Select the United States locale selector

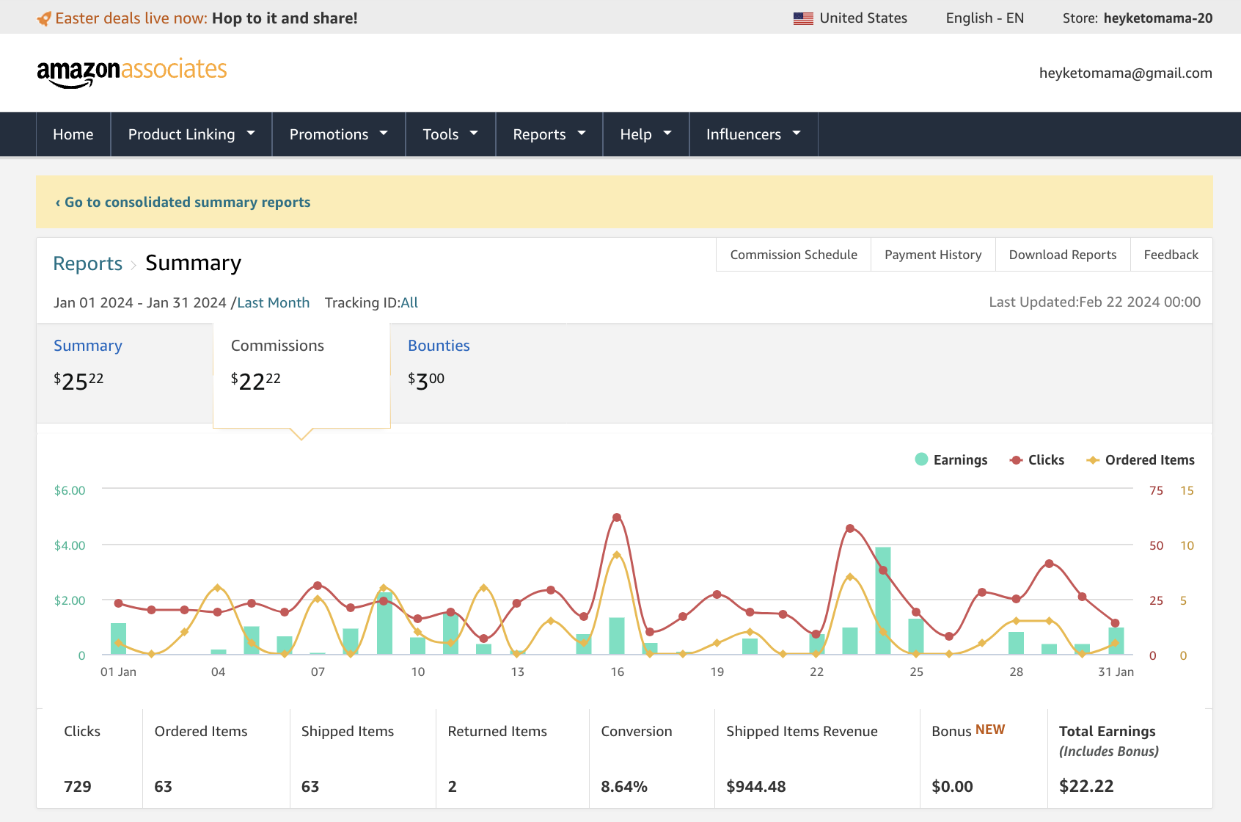850,18
